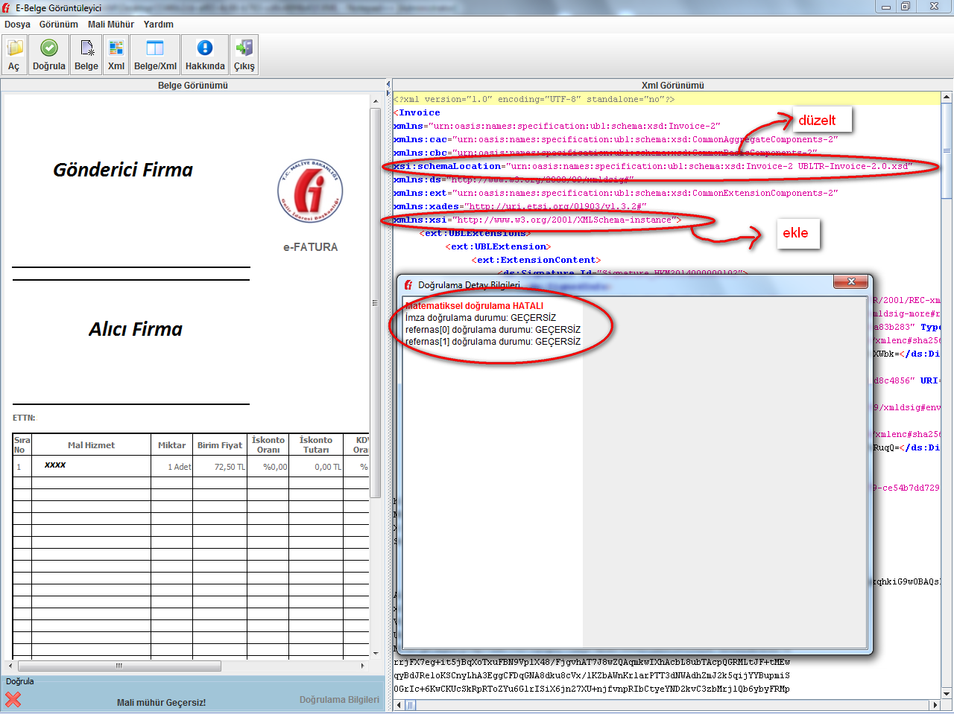Screen dimensions: 954x714
Task: Show the split Belge/Xml view icon
Action: (x=155, y=54)
